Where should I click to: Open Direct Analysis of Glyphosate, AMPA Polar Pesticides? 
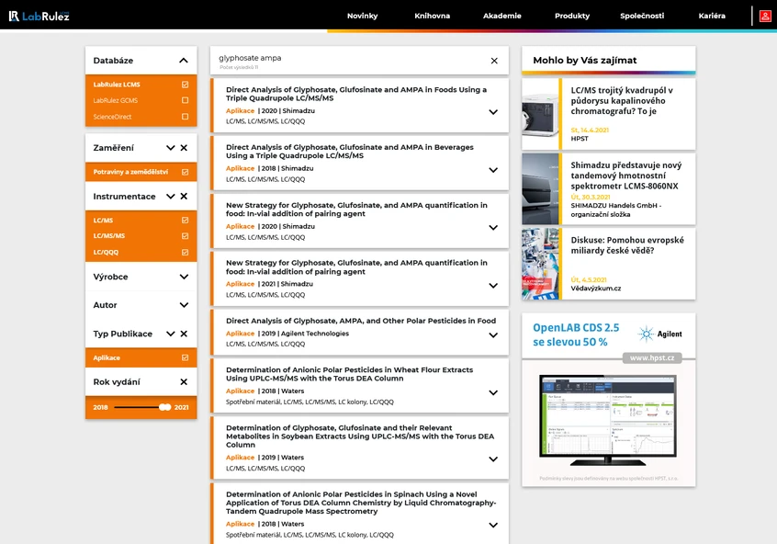(361, 321)
